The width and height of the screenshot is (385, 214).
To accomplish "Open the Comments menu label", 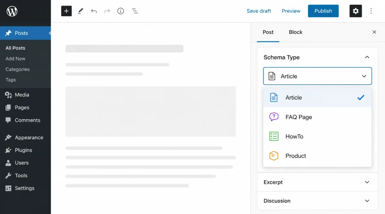I will (x=27, y=120).
